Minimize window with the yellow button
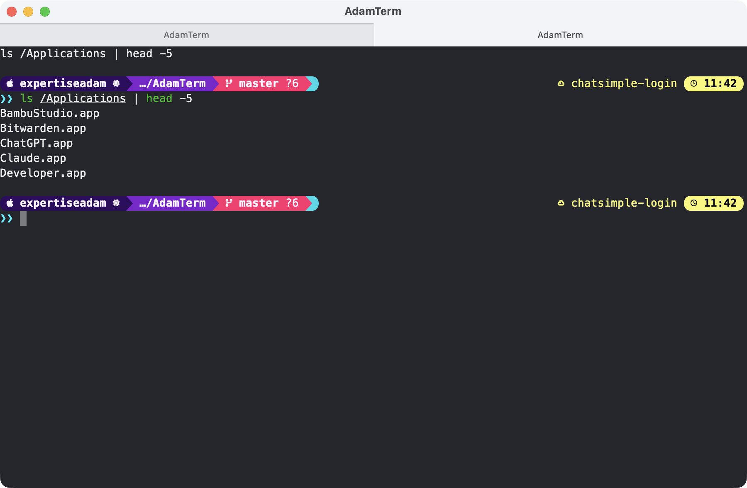 [28, 12]
